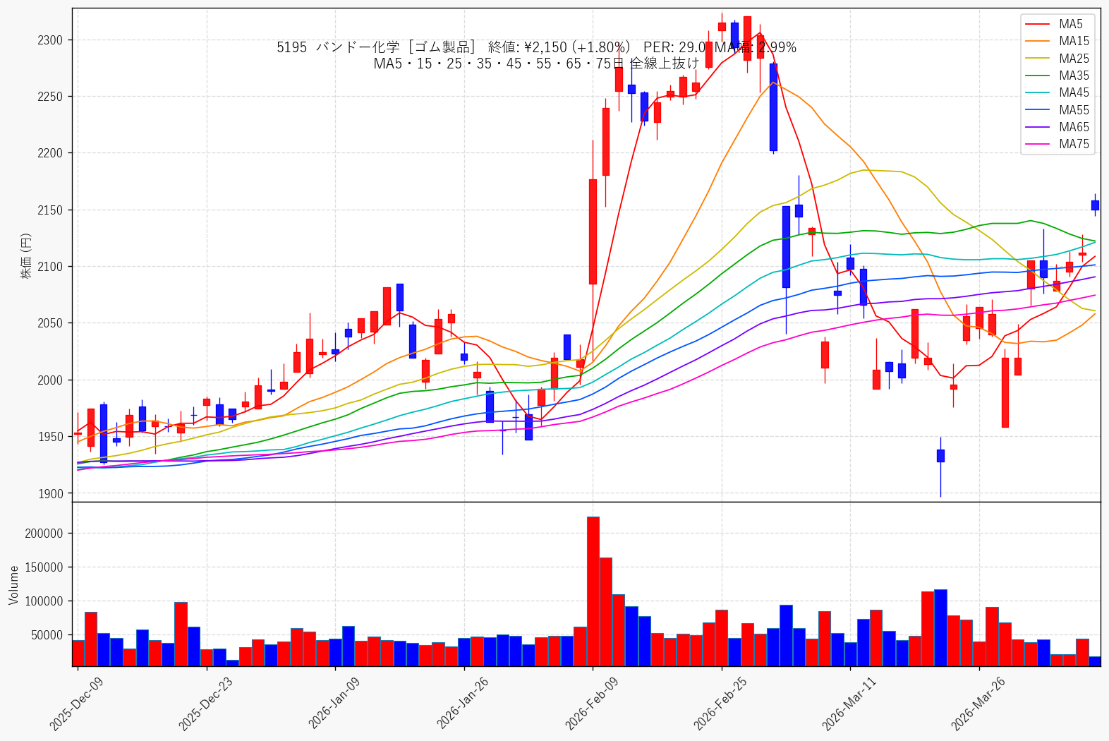Click the 2300 price axis tick label
The image size is (1109, 741).
[50, 40]
